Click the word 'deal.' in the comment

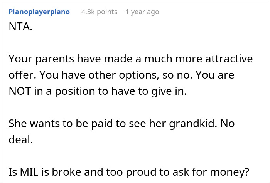coord(21,139)
